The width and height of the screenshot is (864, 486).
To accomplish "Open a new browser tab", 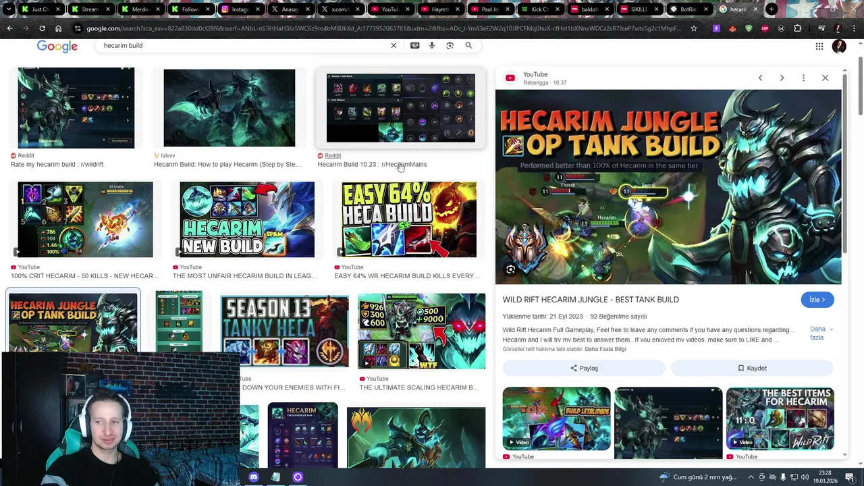I will pos(772,9).
